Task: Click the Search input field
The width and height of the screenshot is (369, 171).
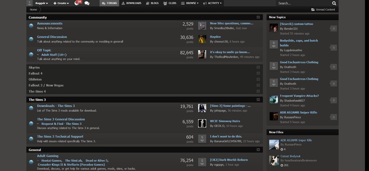Action: [x=304, y=3]
